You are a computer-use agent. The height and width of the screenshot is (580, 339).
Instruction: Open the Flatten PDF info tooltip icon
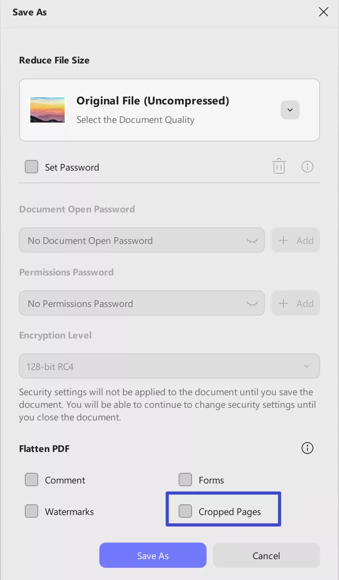coord(307,448)
